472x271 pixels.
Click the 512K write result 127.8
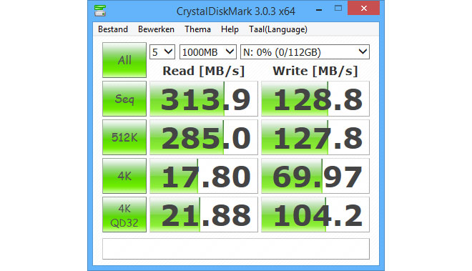(315, 137)
